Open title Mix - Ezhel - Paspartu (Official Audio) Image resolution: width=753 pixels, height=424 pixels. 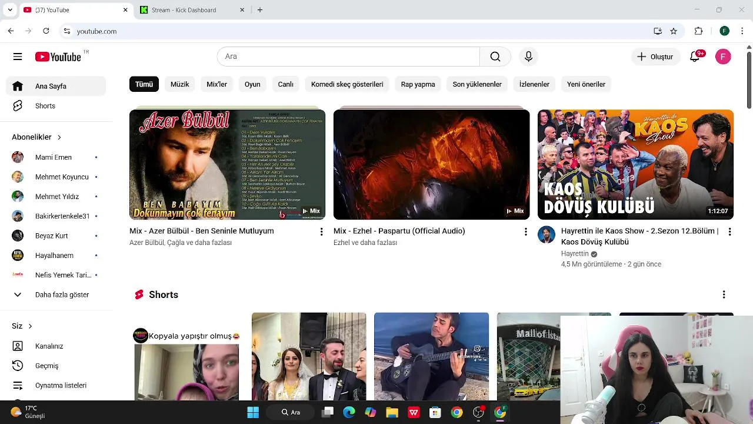399,231
